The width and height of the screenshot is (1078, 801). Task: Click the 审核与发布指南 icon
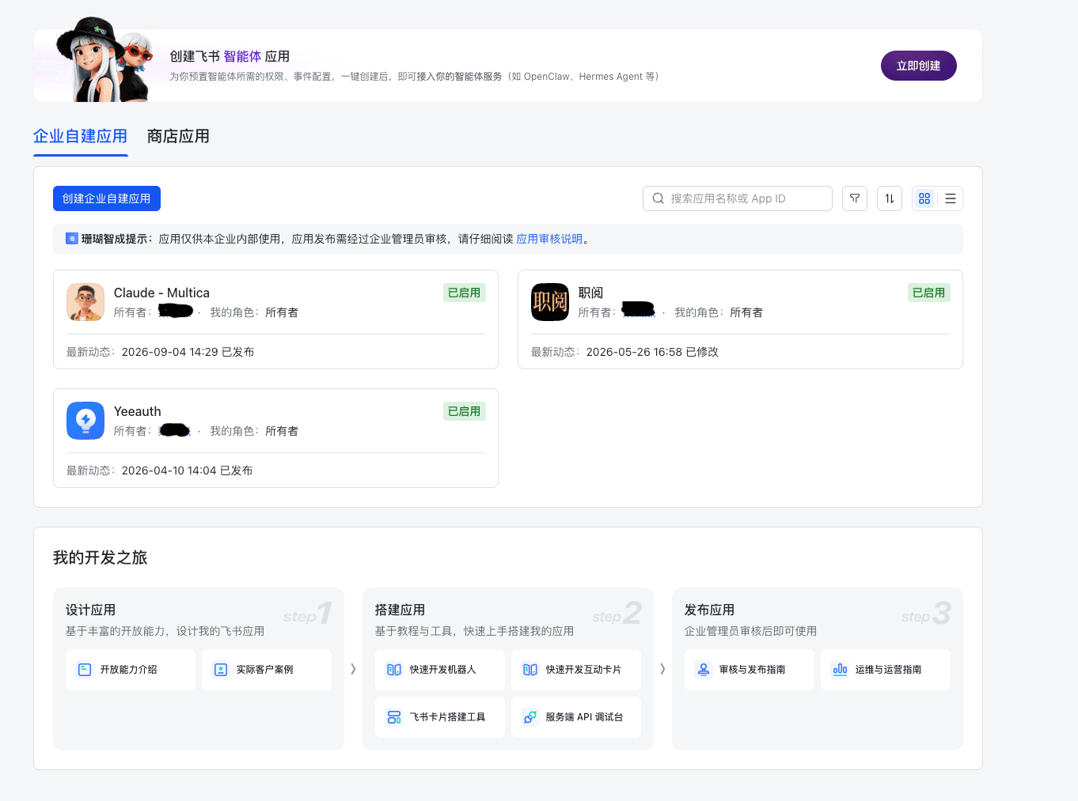pyautogui.click(x=704, y=670)
